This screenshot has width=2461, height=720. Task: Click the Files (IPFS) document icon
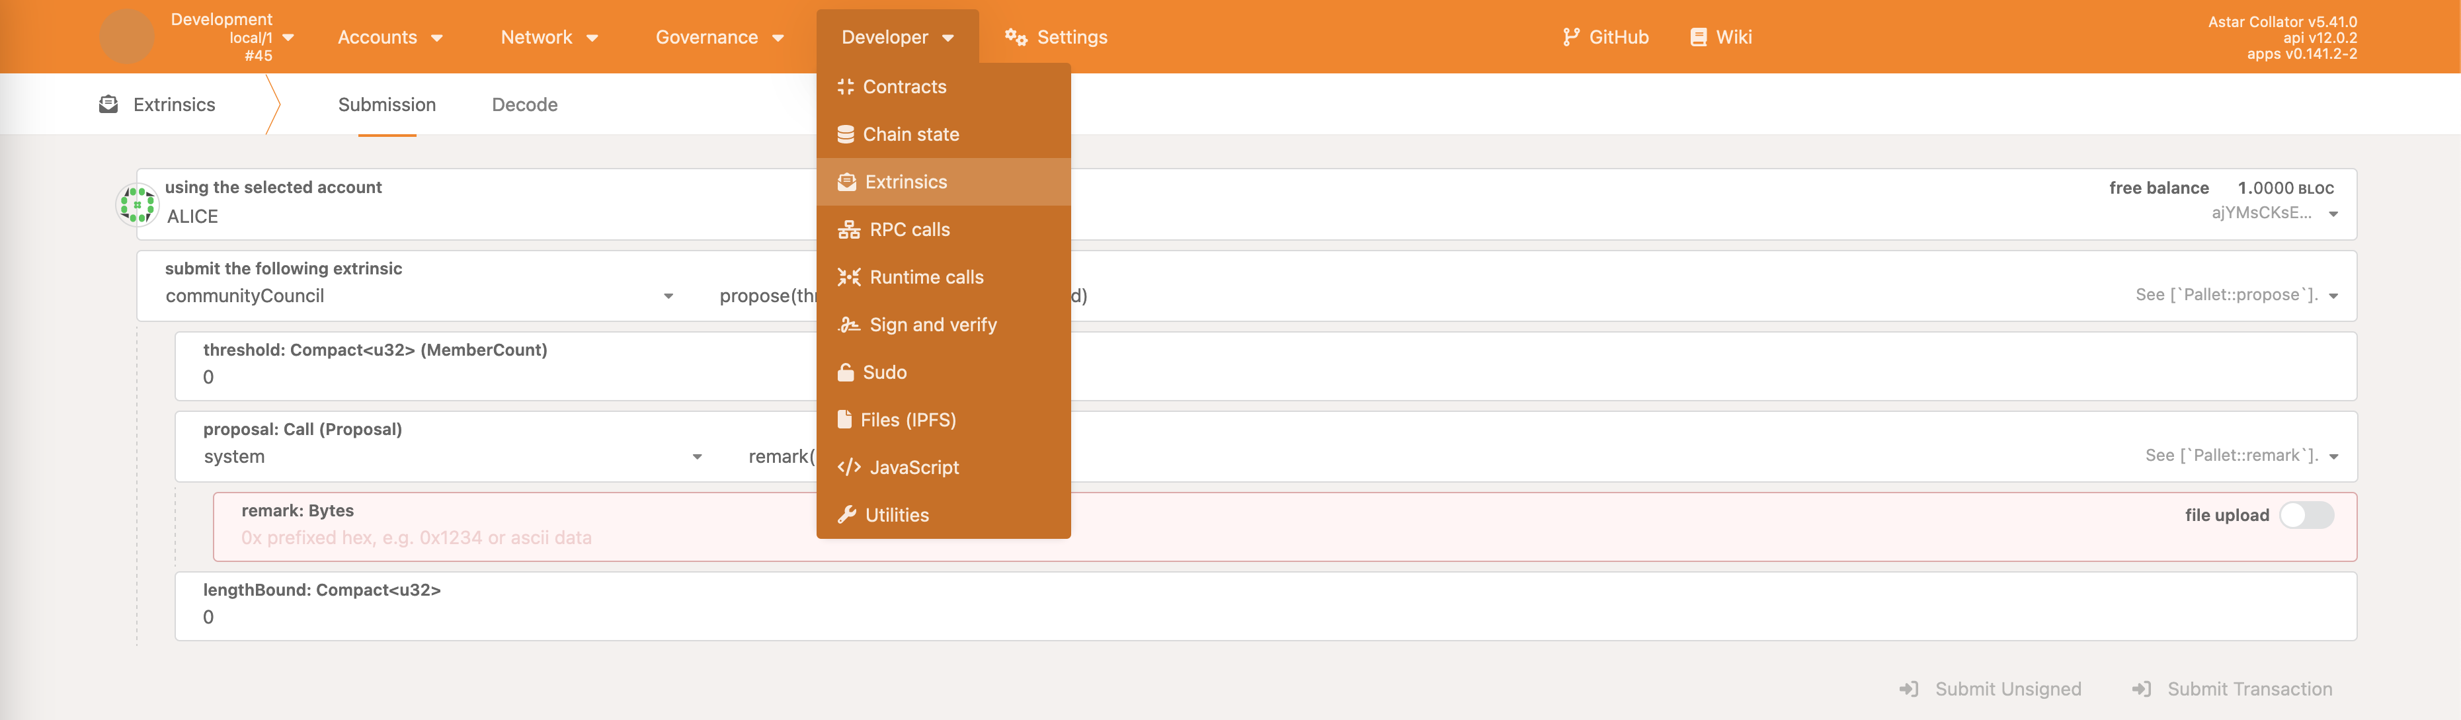(x=844, y=420)
